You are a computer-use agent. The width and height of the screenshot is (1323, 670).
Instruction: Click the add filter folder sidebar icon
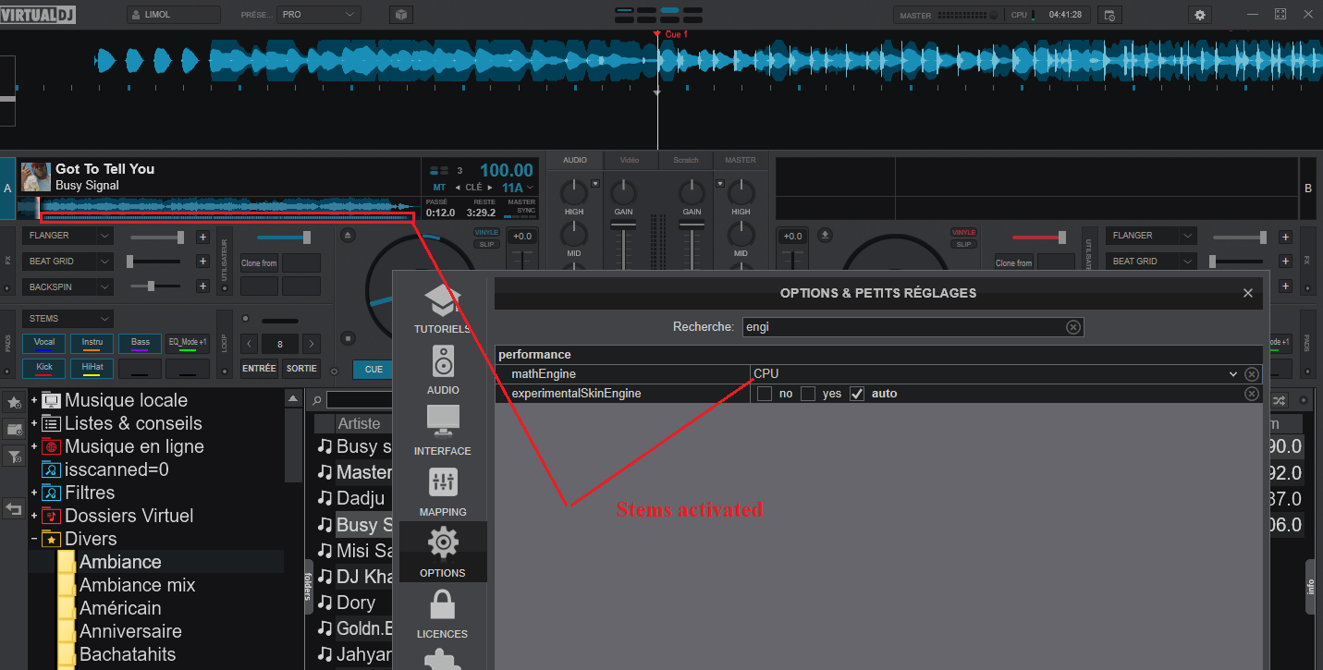(x=14, y=456)
